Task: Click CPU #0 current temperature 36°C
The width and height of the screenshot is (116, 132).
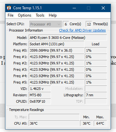Action: point(54,123)
